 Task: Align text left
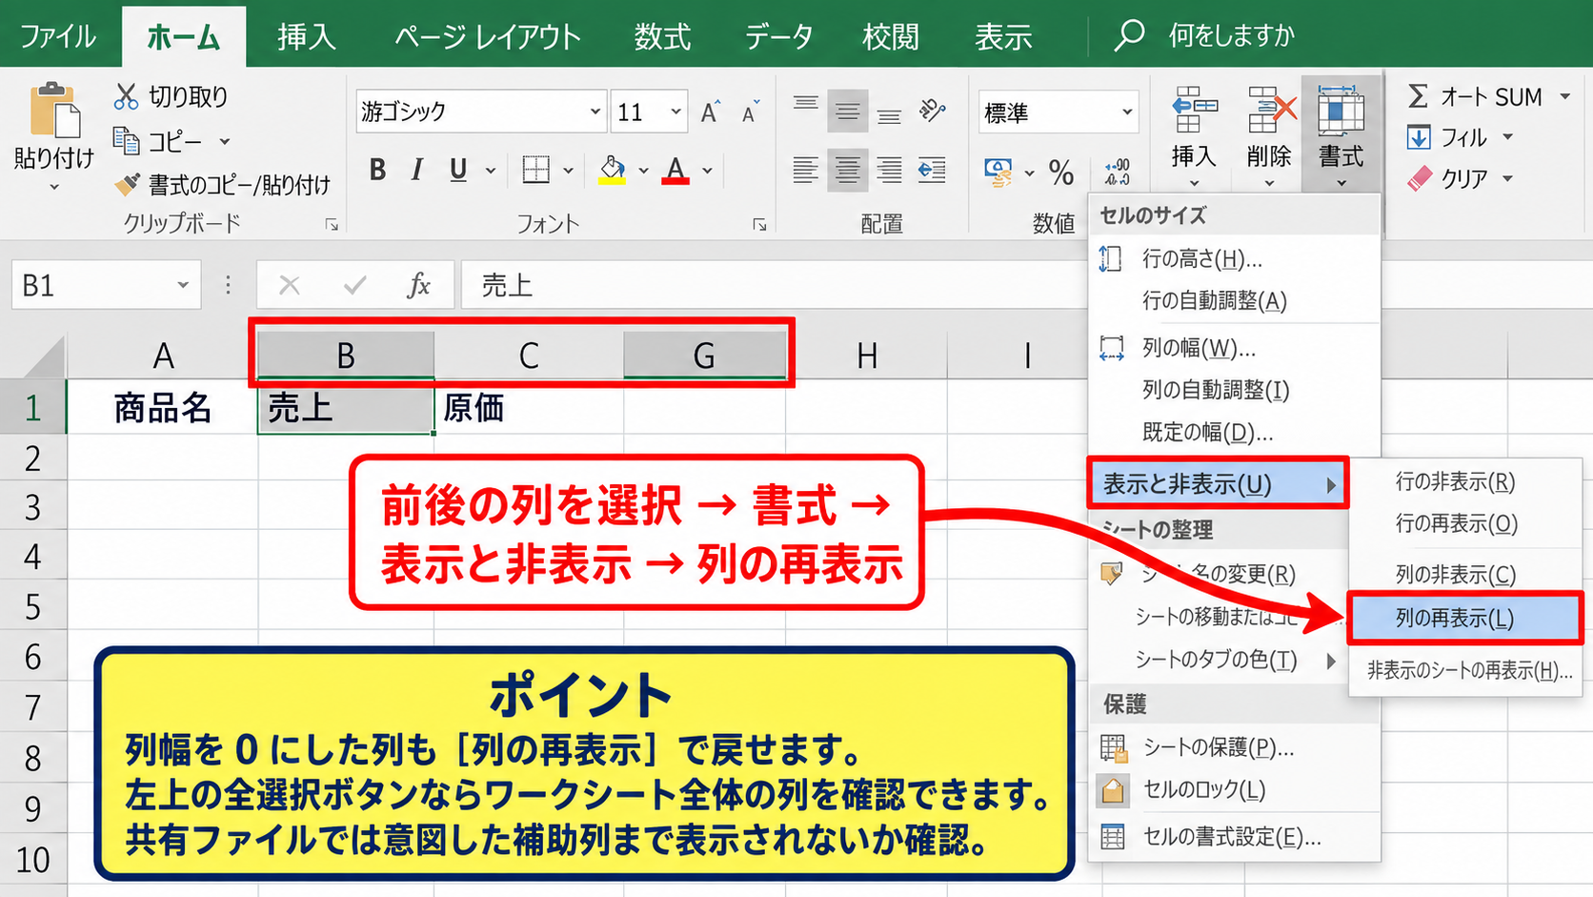806,171
